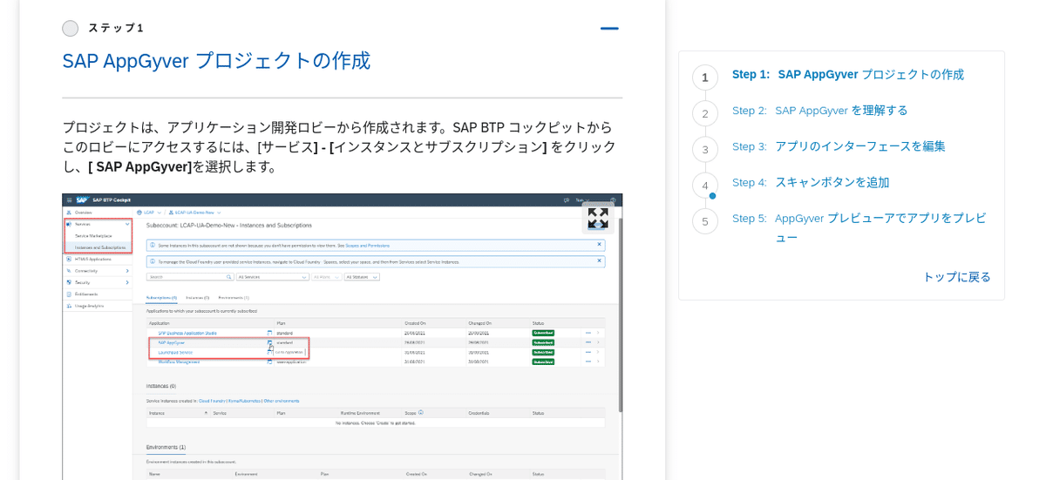The height and width of the screenshot is (480, 1046).
Task: Collapse Step 1 section with minus icon
Action: coord(609,29)
